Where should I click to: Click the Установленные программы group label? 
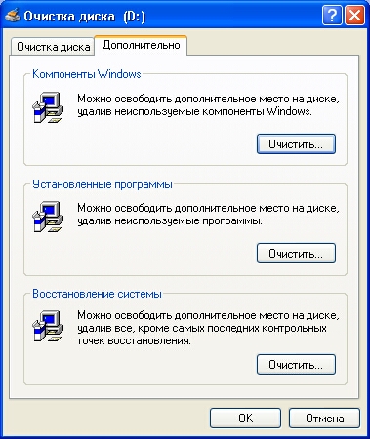pos(103,184)
